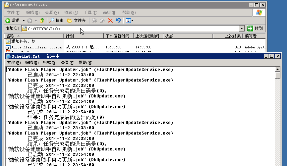The width and height of the screenshot is (287, 166).
Task: Minimize the Notepad window
Action: coord(266,56)
